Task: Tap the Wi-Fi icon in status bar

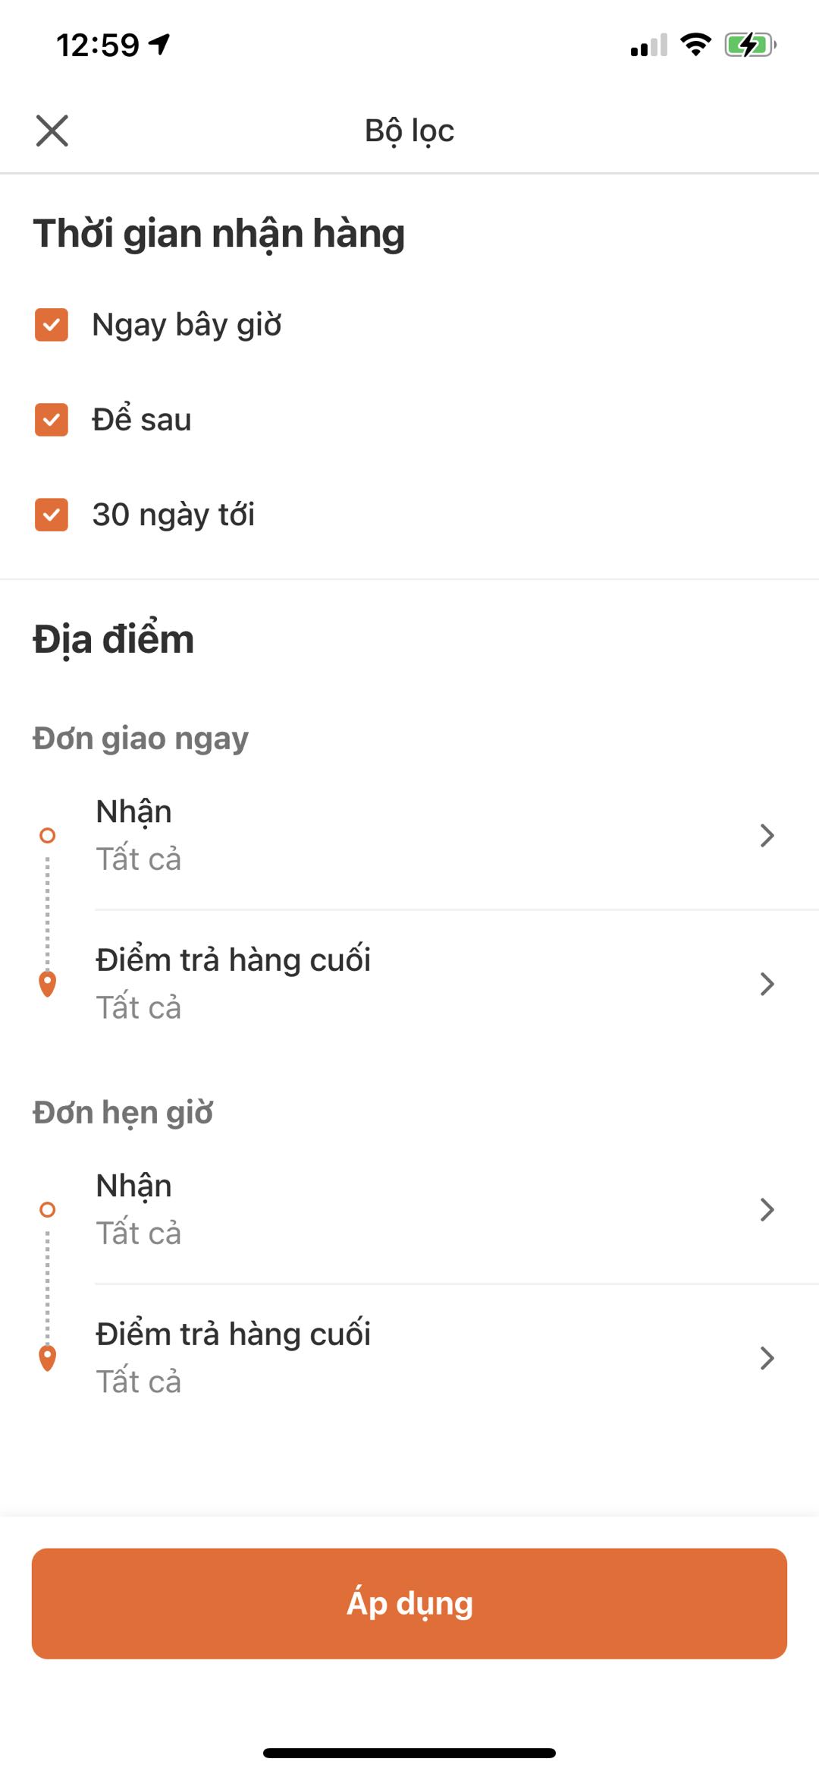Action: (695, 45)
